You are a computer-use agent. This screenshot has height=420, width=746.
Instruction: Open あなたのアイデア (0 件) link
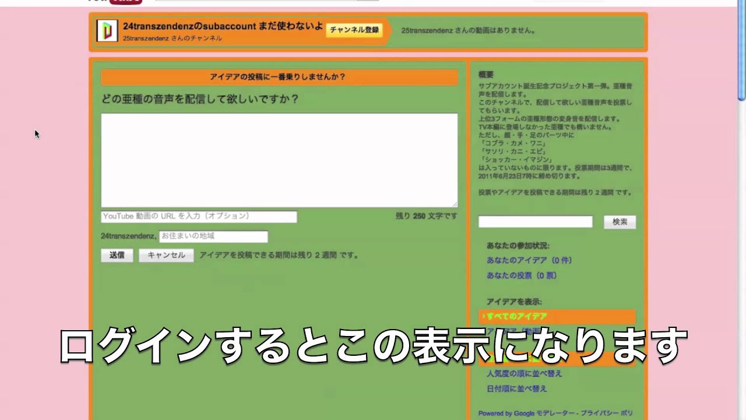tap(529, 260)
